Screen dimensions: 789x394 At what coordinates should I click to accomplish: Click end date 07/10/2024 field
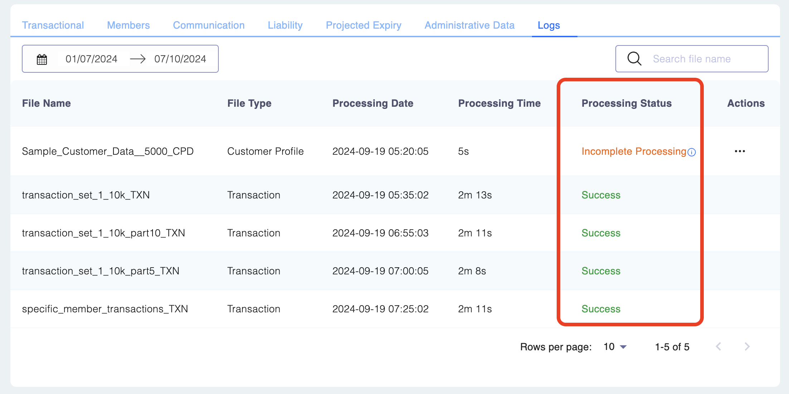pyautogui.click(x=180, y=59)
